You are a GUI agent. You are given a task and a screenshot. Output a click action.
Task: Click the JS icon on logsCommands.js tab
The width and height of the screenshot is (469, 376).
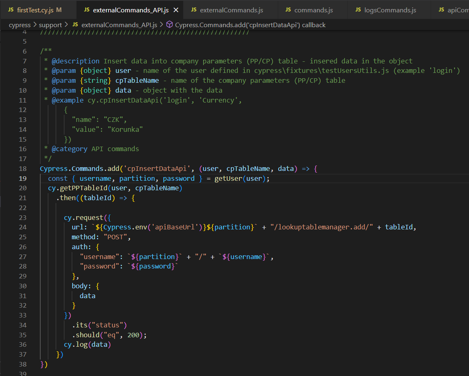(x=358, y=10)
